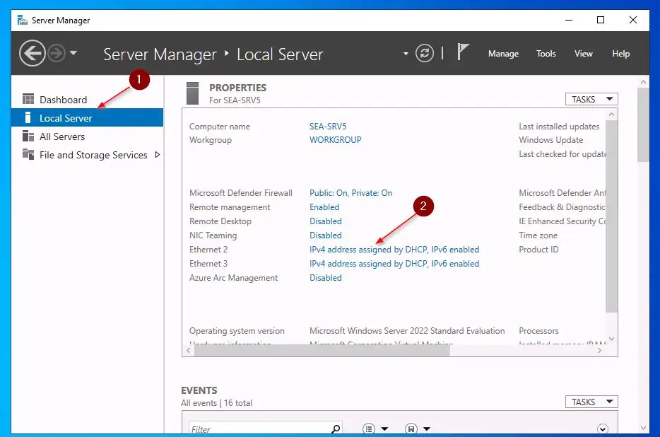
Task: Open Ethernet 2 IPv4 address link
Action: [x=394, y=250]
